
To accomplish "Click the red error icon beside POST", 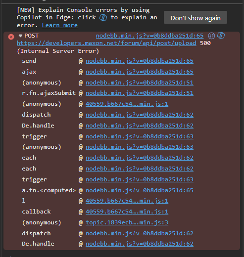I will 11,37.
